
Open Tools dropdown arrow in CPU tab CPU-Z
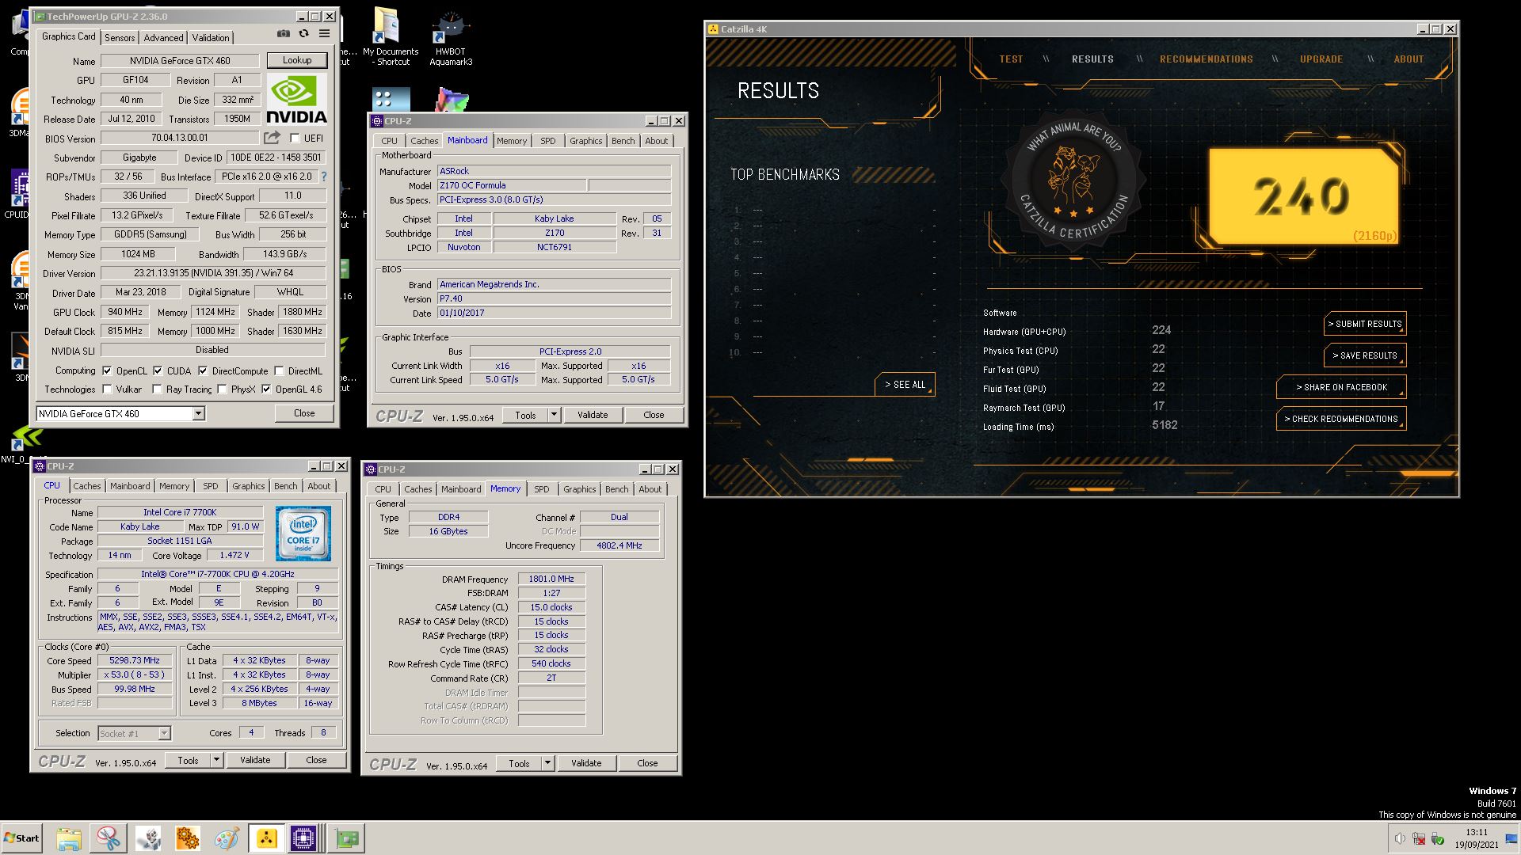coord(216,760)
